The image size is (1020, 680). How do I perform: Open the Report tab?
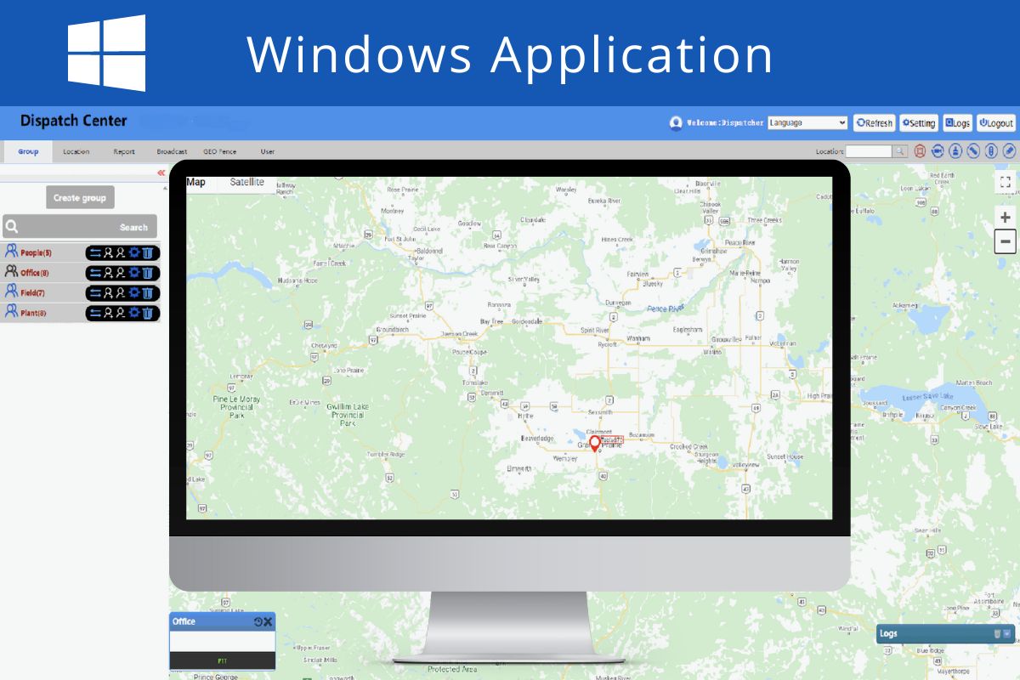tap(124, 151)
